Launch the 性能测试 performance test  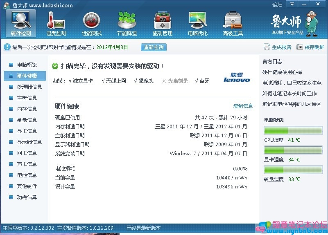point(92,24)
